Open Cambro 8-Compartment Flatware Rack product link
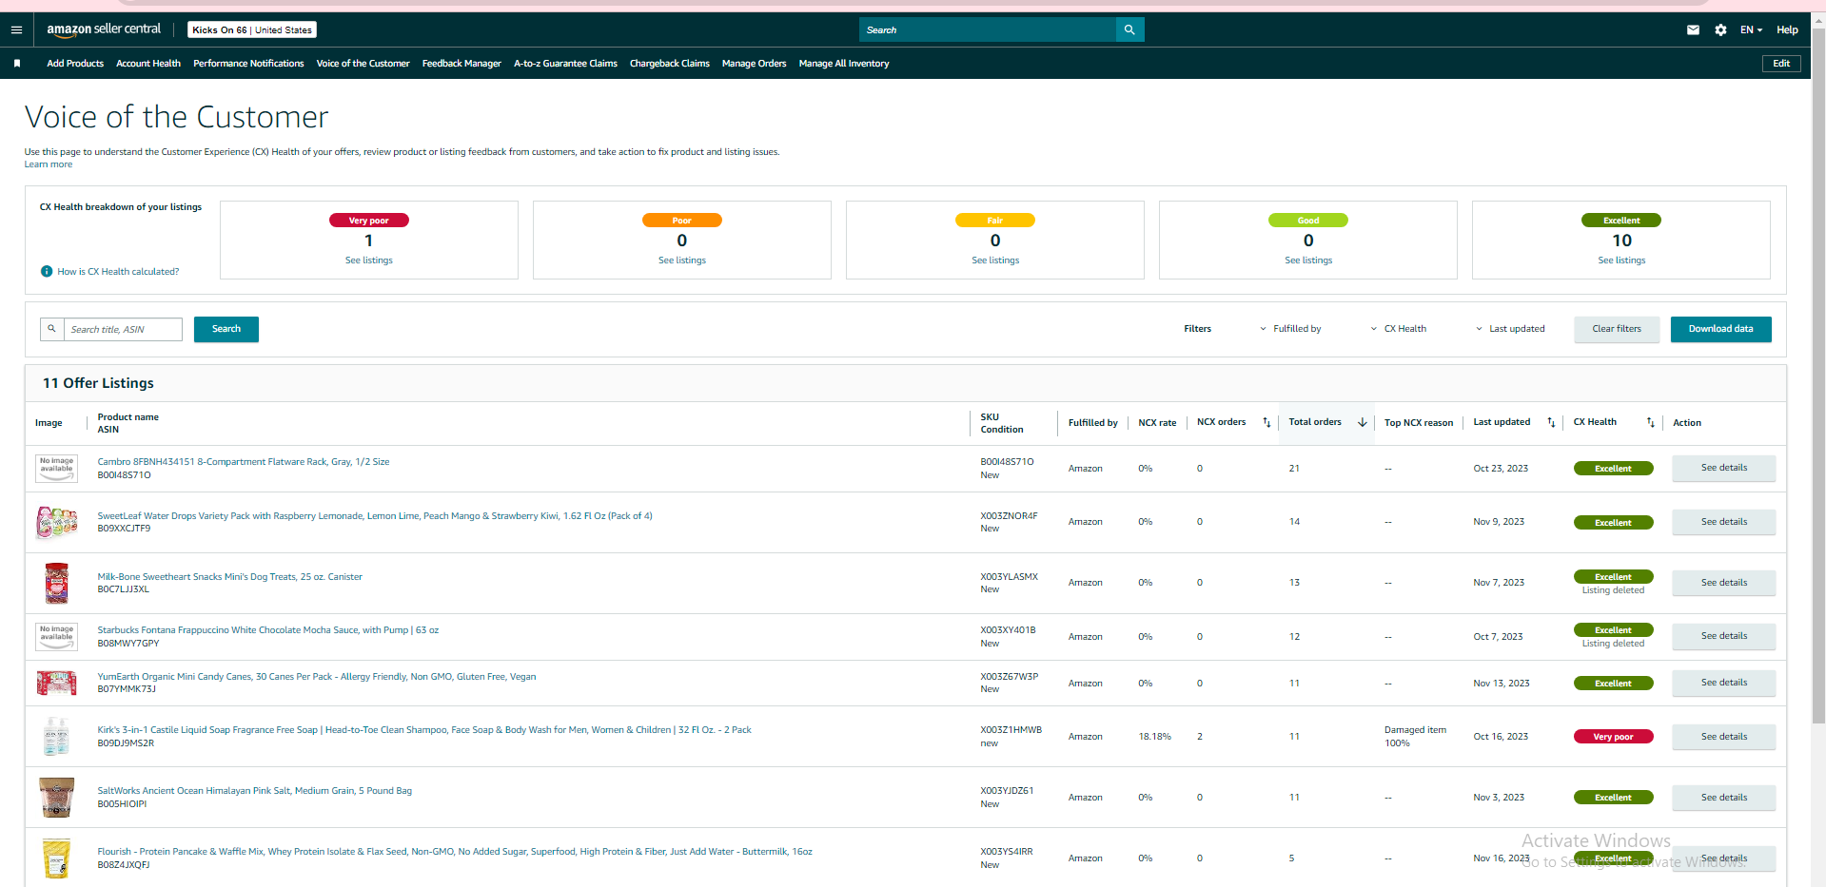The image size is (1826, 887). pyautogui.click(x=244, y=462)
